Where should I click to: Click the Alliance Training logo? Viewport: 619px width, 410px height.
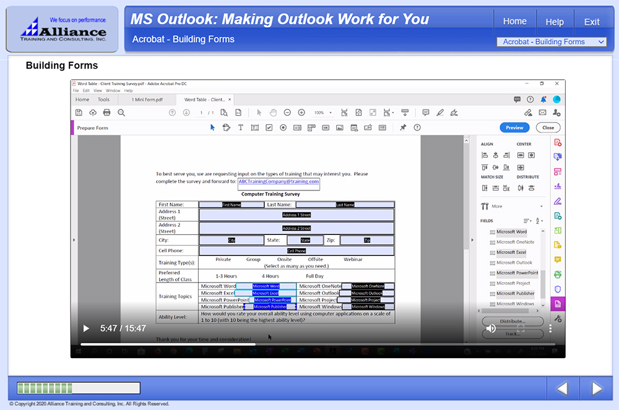[62, 29]
